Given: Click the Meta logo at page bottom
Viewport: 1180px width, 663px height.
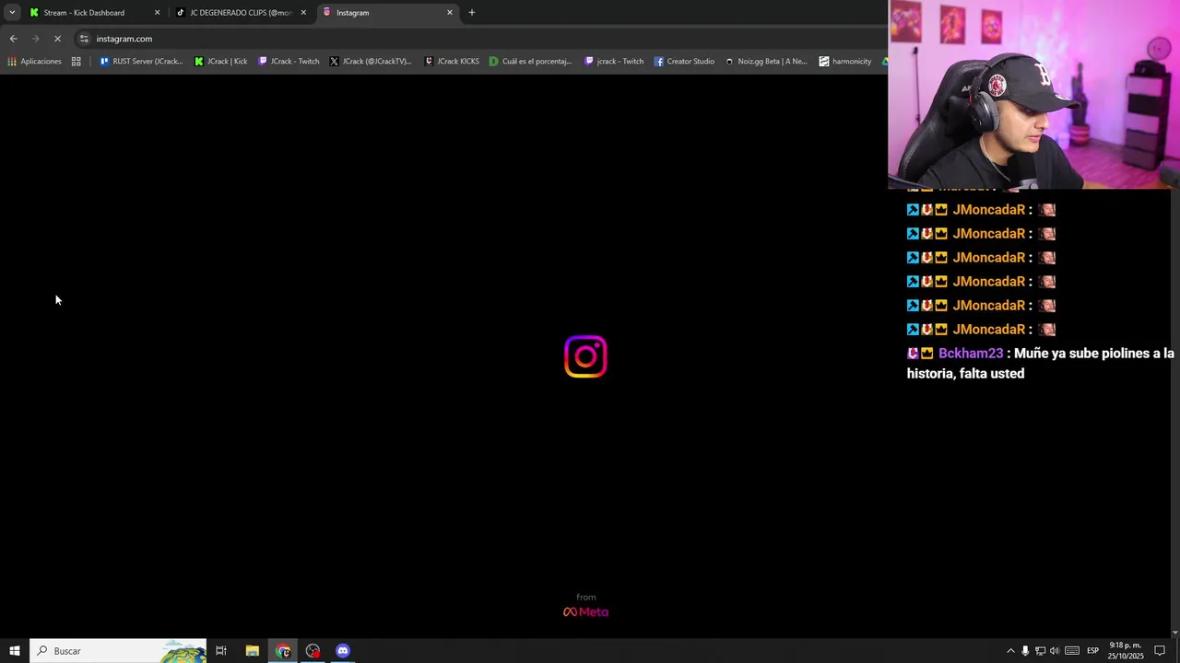Looking at the screenshot, I should [585, 611].
